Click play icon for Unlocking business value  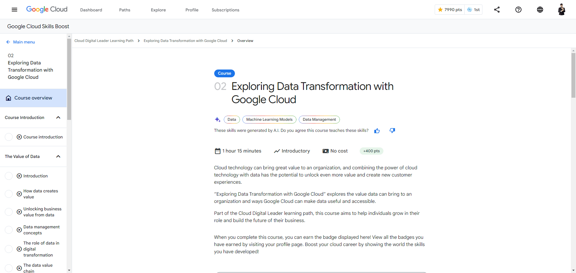[19, 212]
